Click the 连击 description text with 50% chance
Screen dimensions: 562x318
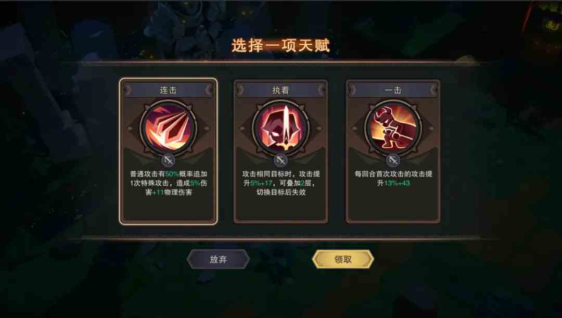click(x=169, y=183)
